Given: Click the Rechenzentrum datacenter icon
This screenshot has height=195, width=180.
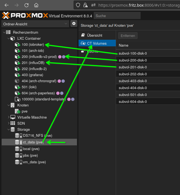Looking at the screenshot, I should [8, 32].
